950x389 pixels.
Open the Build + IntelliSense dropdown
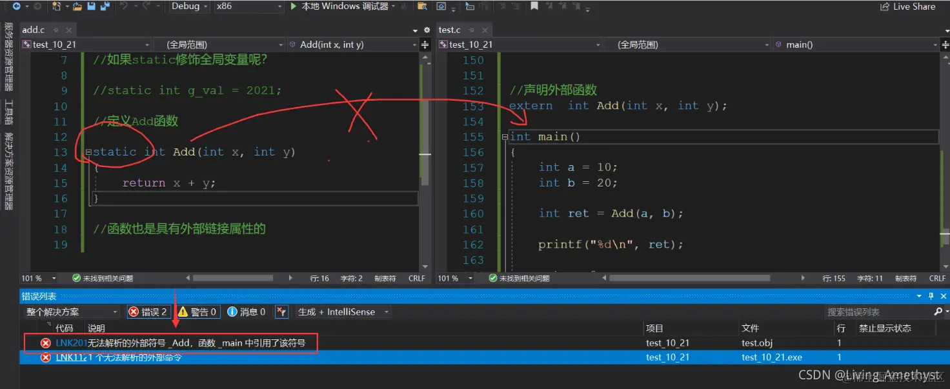tap(343, 312)
